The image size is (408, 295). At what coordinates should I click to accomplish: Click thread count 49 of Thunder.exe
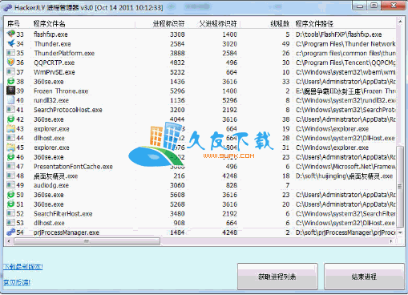tap(286, 44)
